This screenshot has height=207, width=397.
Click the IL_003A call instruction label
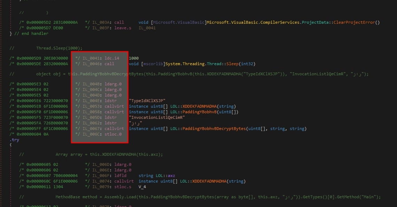(99, 22)
